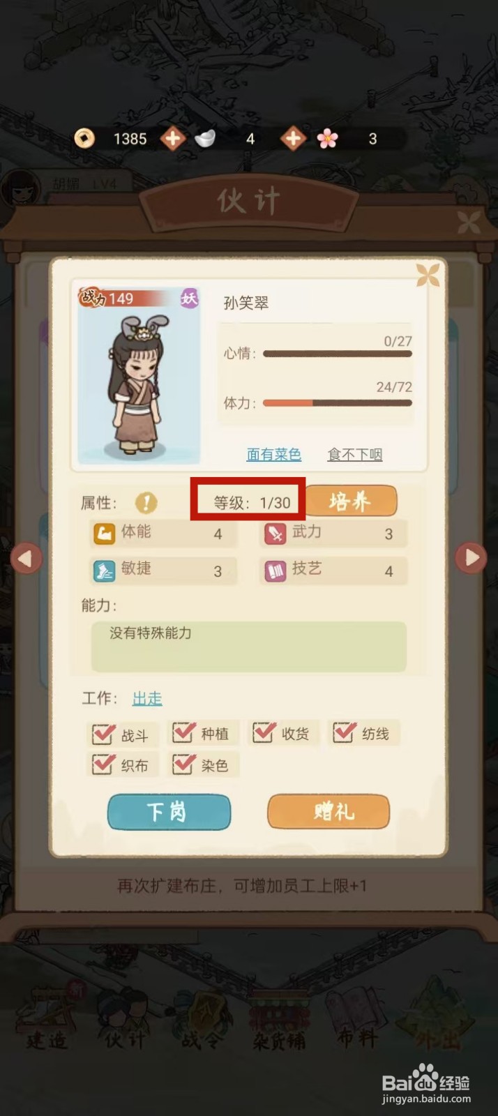Tap the 体力 stamina progress bar
Image resolution: width=498 pixels, height=1116 pixels.
pos(338,403)
